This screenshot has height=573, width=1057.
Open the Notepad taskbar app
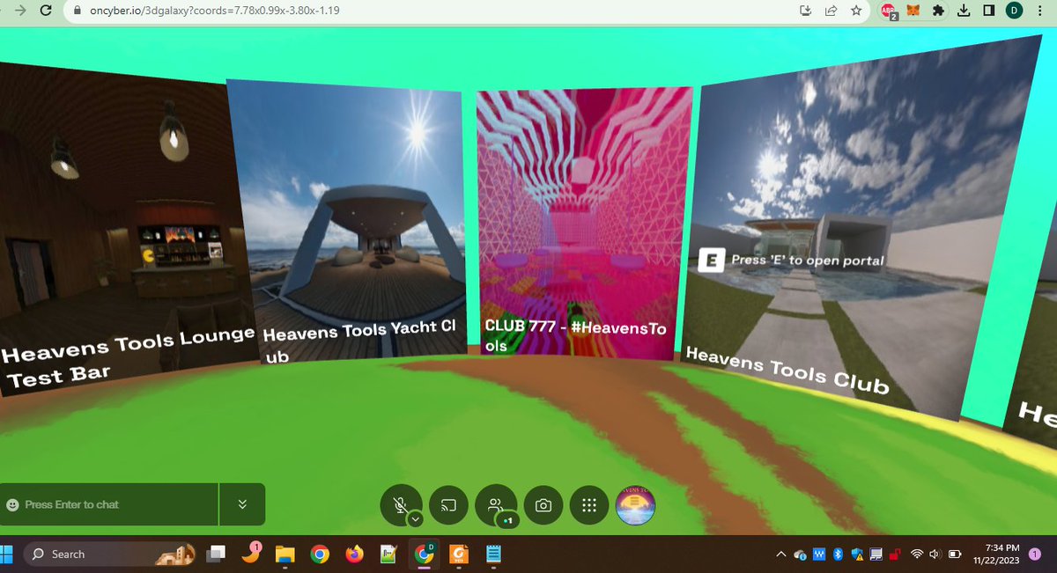click(x=493, y=555)
